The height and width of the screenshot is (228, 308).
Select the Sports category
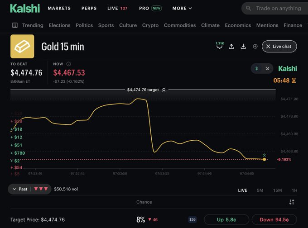click(x=106, y=25)
